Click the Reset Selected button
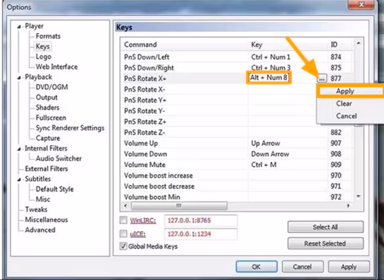 [x=326, y=243]
